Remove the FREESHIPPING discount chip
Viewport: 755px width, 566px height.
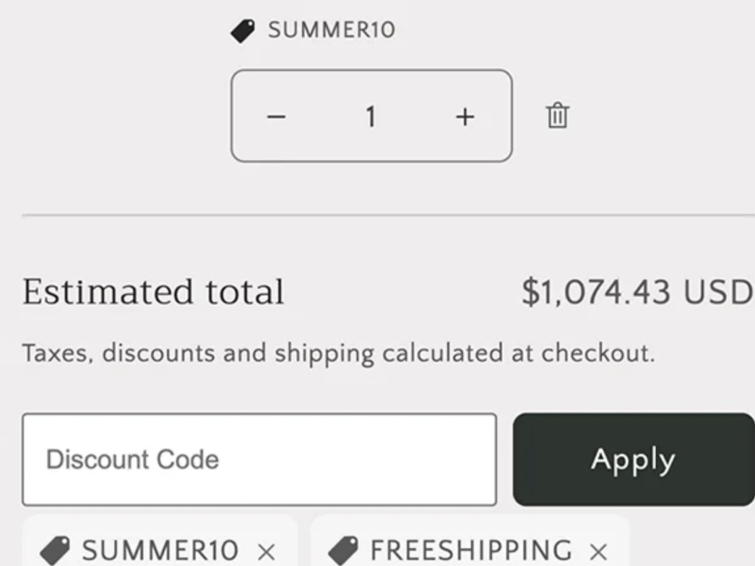tap(599, 552)
